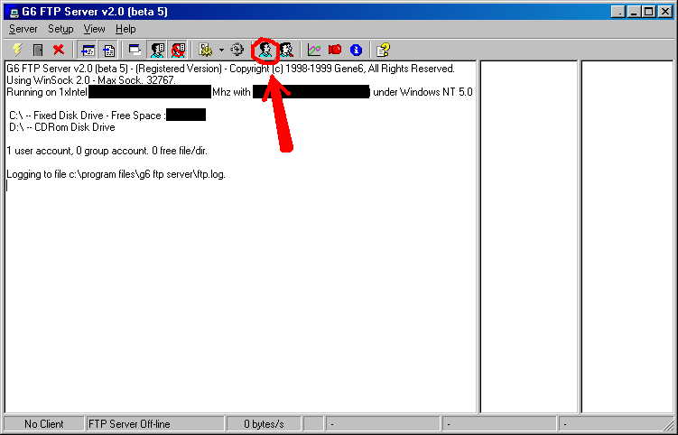
Task: Click the 'D:\ -- CDRom Disk Drive' line
Action: (x=61, y=127)
